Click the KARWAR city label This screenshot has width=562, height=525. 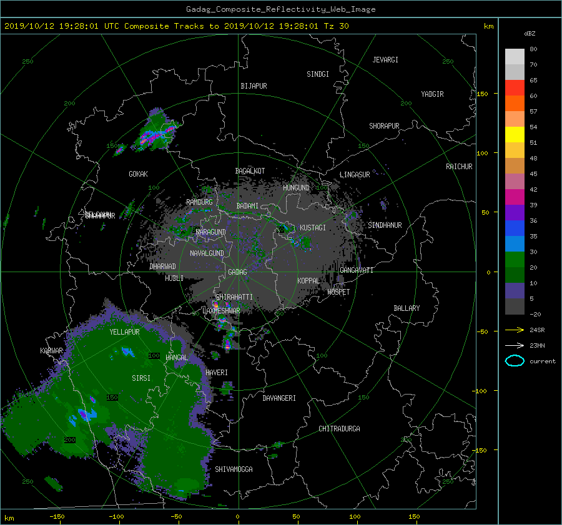51,351
